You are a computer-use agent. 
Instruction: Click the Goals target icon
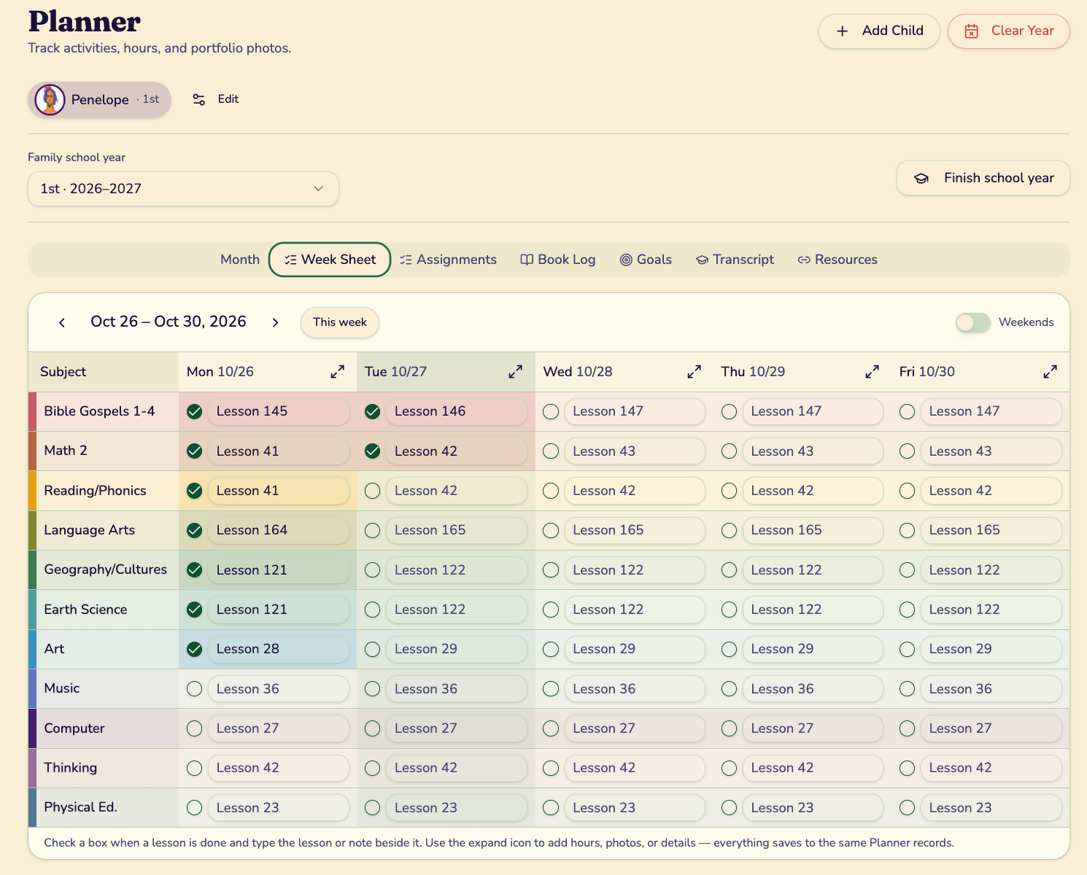click(x=626, y=260)
